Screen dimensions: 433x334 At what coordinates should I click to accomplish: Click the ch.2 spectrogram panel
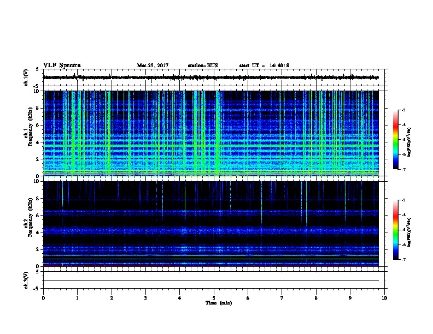pos(210,224)
